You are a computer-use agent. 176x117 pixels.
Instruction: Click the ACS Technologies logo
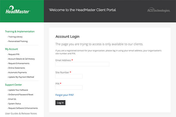[159, 10]
